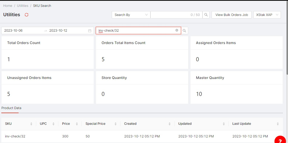Viewport: 288px width, 143px height.
Task: Click the SKU search magnifier button
Action: click(x=184, y=31)
